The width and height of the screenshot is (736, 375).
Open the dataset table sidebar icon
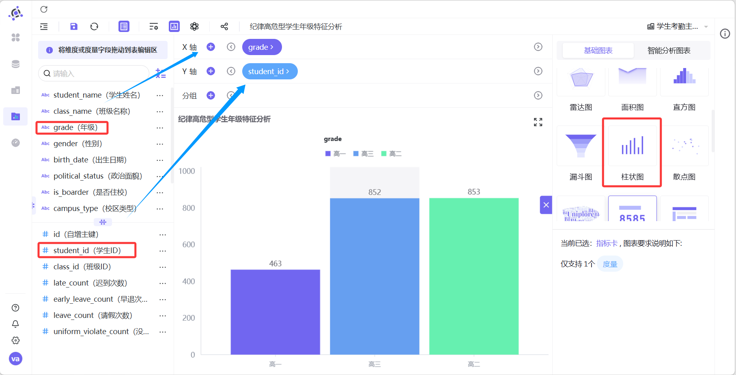click(15, 90)
